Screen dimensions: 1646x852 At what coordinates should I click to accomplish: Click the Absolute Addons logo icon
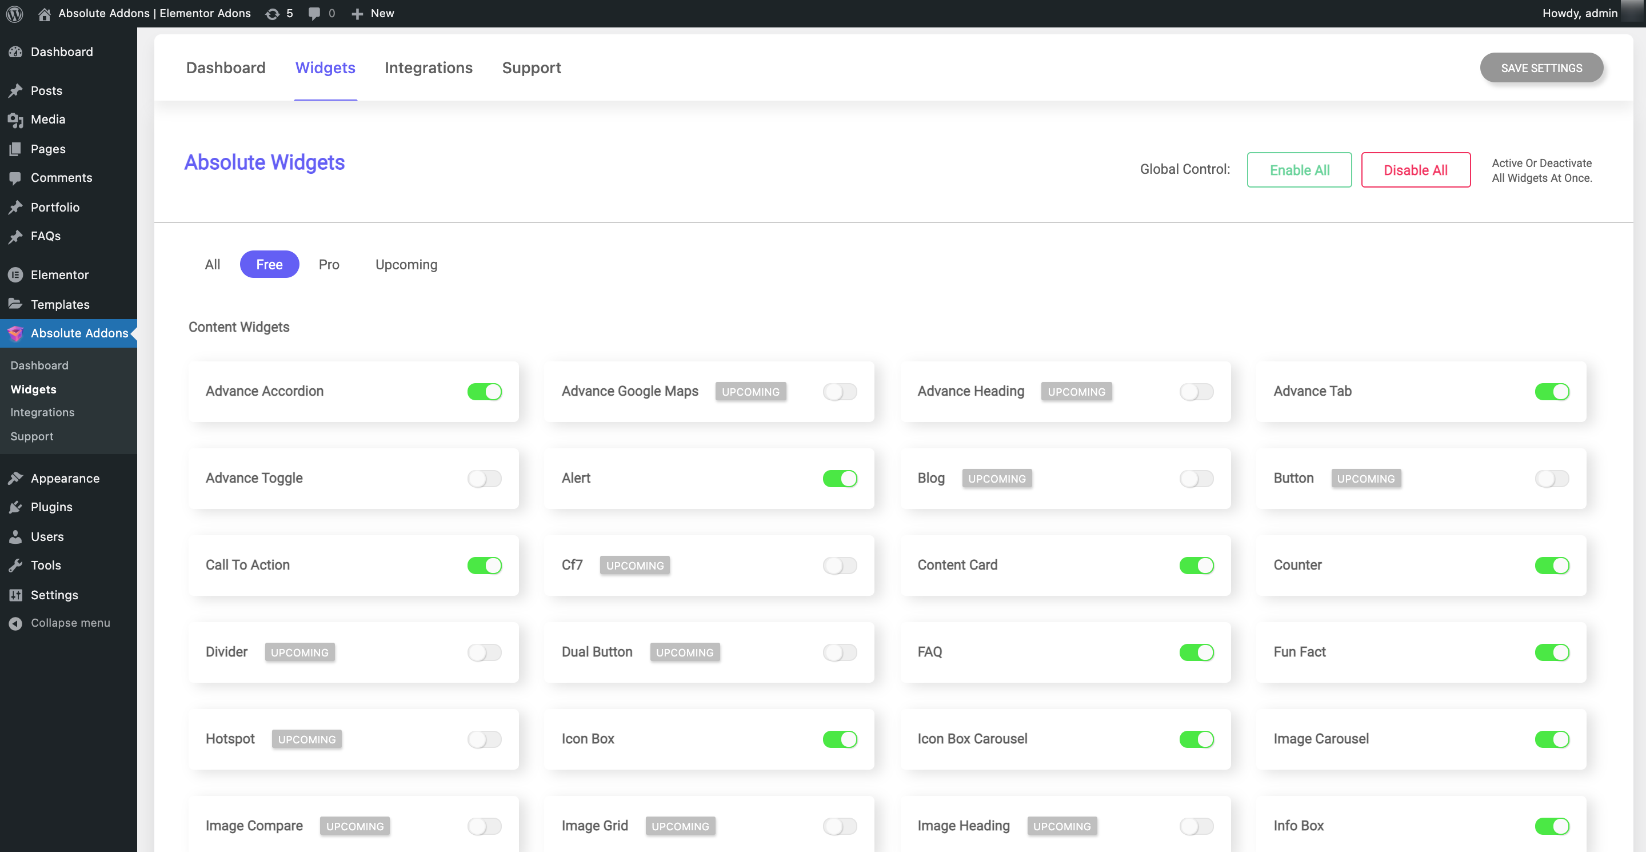coord(15,333)
